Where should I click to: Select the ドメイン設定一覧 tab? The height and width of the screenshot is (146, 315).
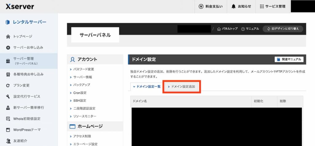point(147,87)
